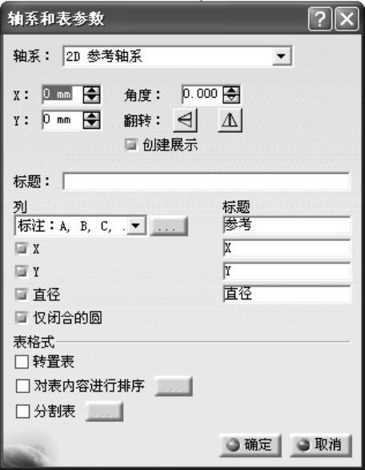Screen dimensions: 365x470
Task: Toggle the 直径 column checkbox
Action: [22, 295]
